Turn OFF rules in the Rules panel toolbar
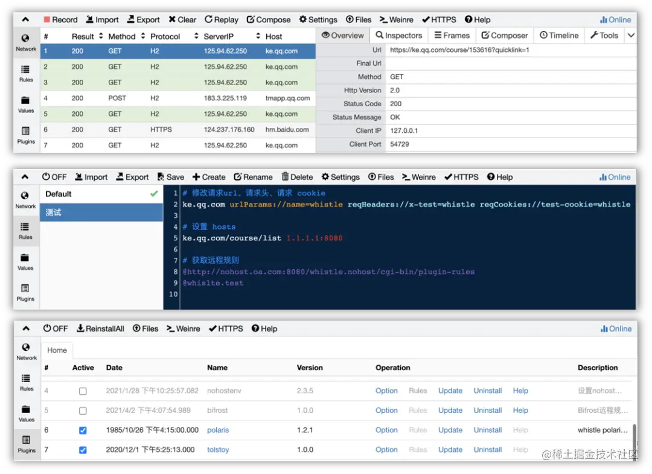This screenshot has height=474, width=652. click(x=54, y=177)
